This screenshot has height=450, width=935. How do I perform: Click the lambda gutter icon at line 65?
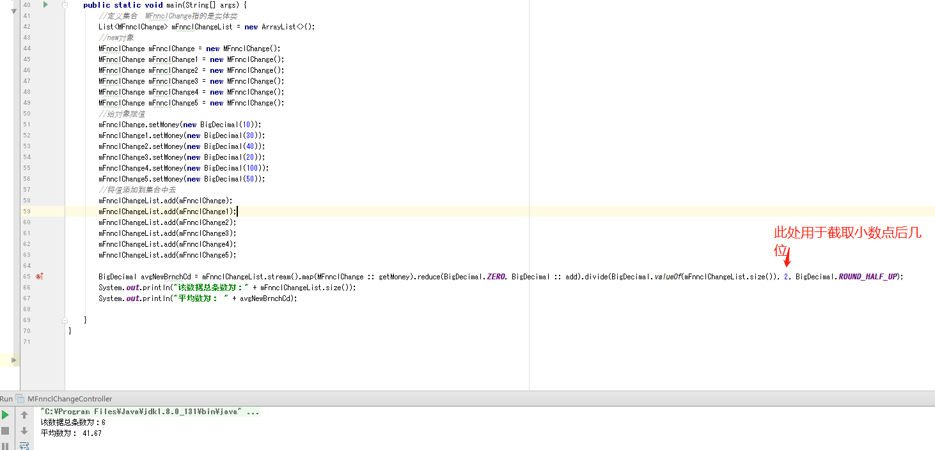40,277
